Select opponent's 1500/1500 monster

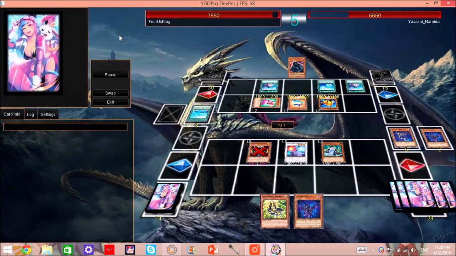tap(297, 103)
